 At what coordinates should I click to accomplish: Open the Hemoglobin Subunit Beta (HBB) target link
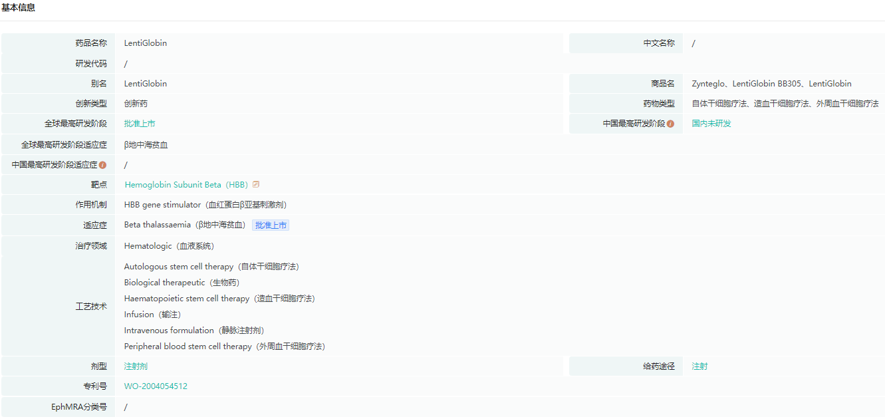pos(186,185)
